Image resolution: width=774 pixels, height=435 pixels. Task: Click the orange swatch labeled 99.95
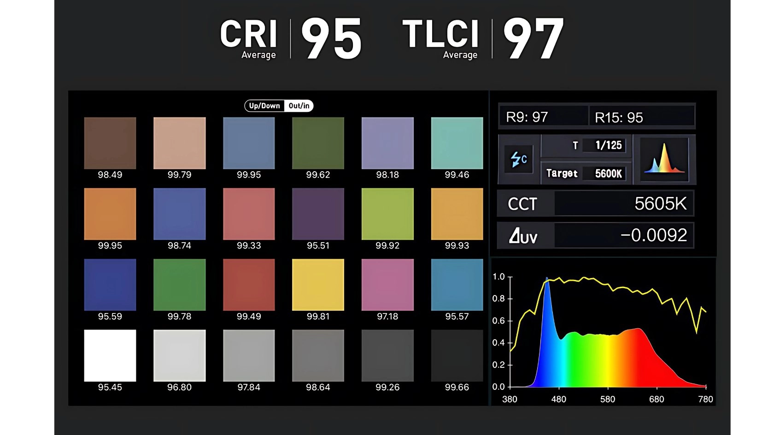110,214
